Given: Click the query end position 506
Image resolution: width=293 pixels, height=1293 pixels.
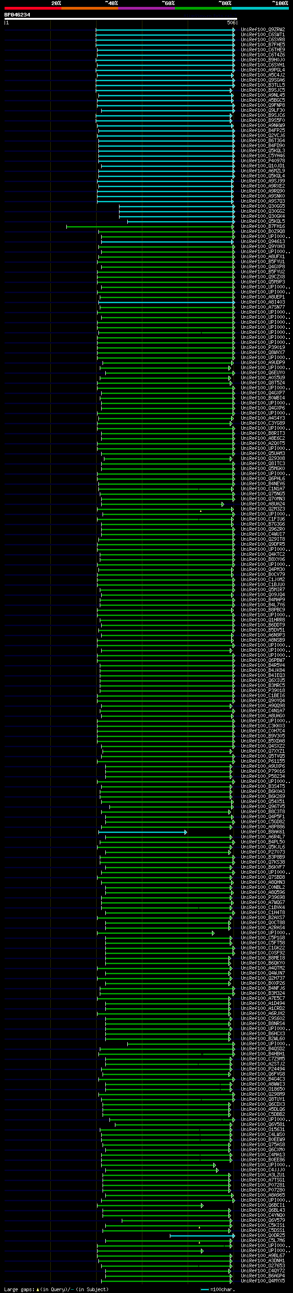Looking at the screenshot, I should click(x=231, y=22).
